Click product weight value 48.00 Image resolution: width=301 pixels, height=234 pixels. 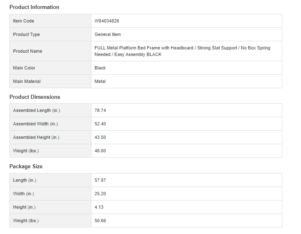point(100,151)
